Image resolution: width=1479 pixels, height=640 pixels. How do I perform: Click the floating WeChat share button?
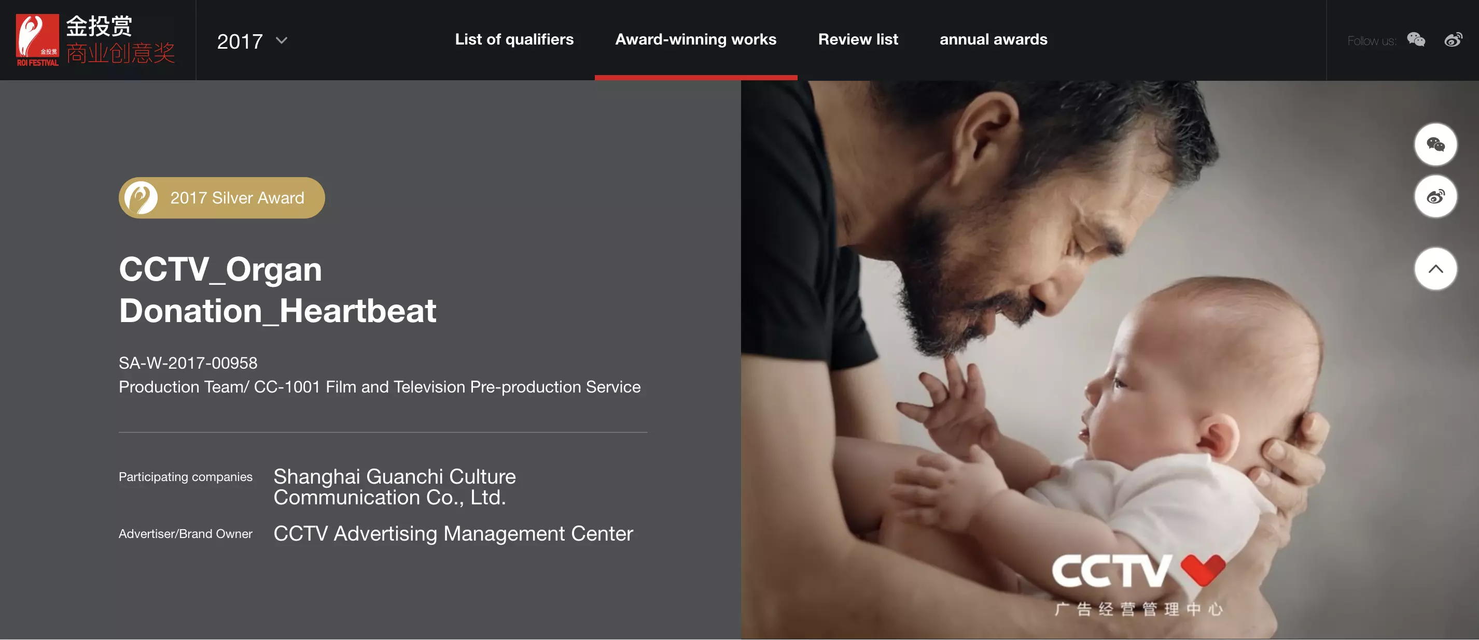click(1435, 144)
